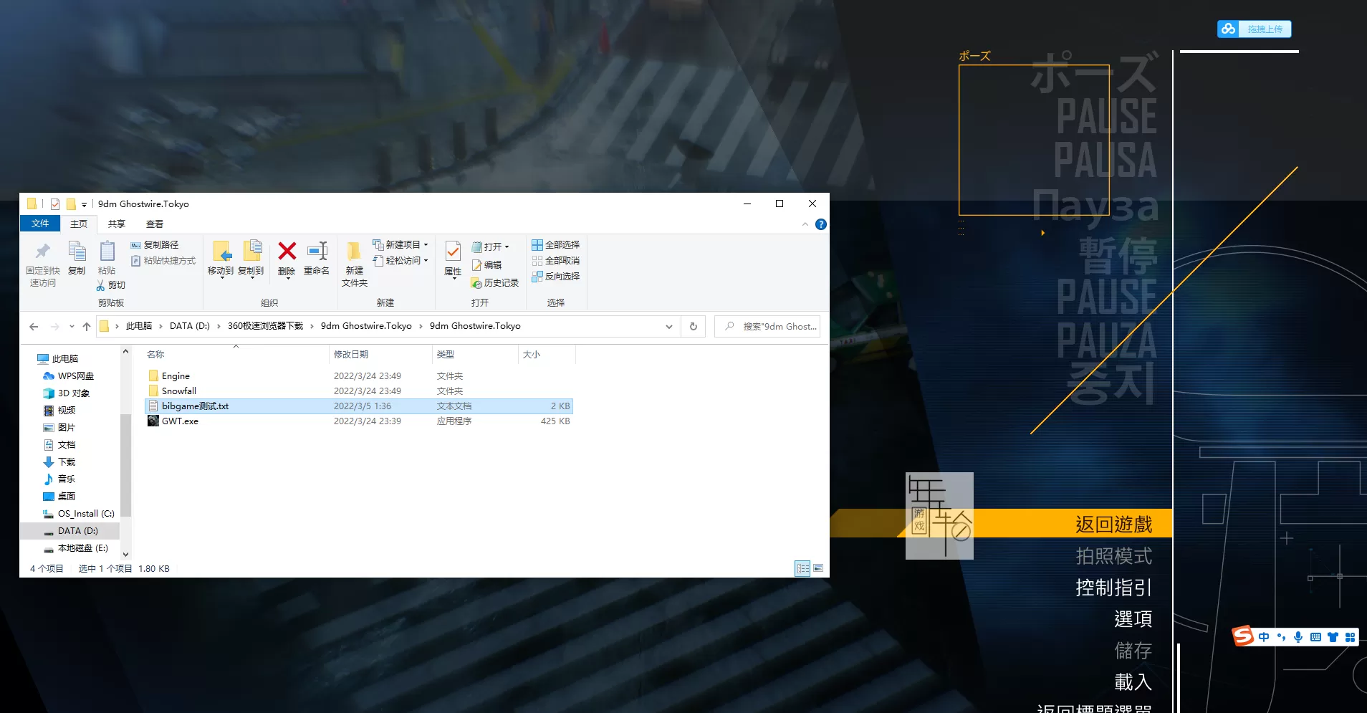Image resolution: width=1367 pixels, height=713 pixels.
Task: Click the Rename (重命名) ribbon icon
Action: [x=317, y=252]
